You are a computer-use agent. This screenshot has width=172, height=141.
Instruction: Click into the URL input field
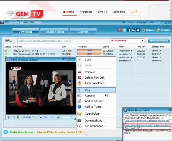pyautogui.click(x=64, y=41)
